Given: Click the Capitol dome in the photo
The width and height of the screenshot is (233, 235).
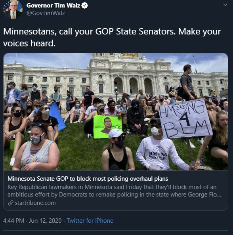Looking at the screenshot, I should coord(117,56).
